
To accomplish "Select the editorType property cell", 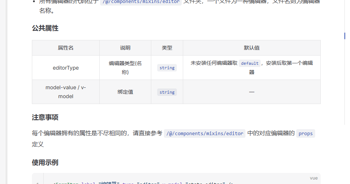I will click(x=66, y=68).
